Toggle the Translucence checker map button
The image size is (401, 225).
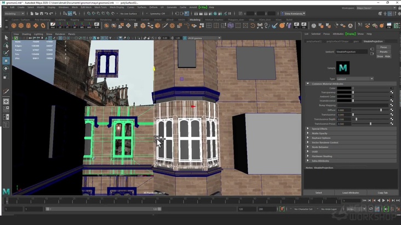coord(392,115)
